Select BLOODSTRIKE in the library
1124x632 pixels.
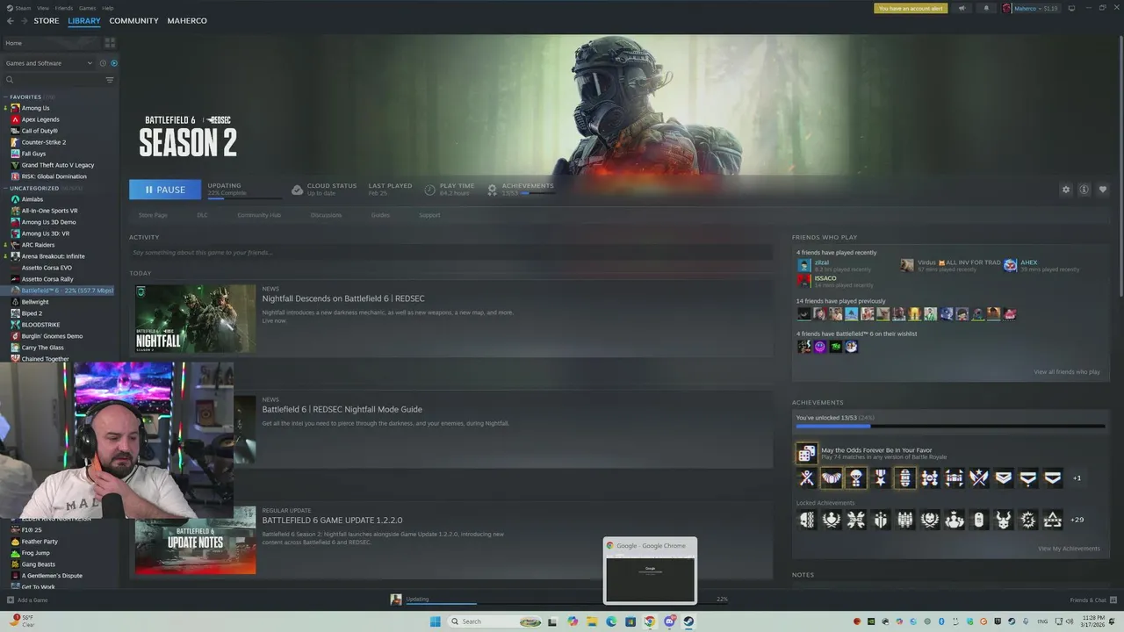point(40,325)
